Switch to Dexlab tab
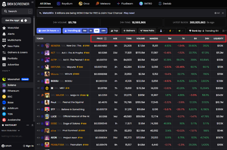Viewport: 227px width, 150px height. (x=165, y=4)
